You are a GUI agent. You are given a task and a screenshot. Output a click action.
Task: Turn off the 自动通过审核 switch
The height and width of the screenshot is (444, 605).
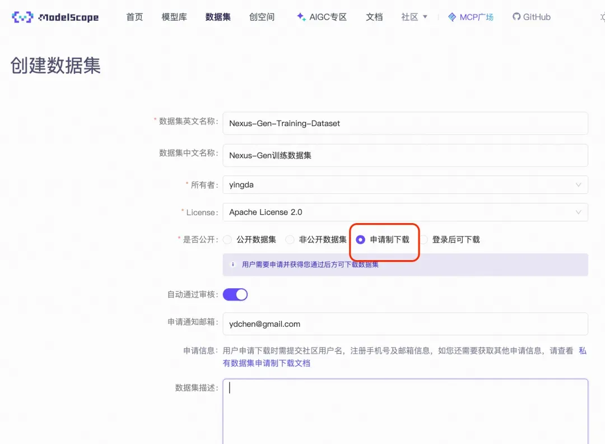click(235, 294)
